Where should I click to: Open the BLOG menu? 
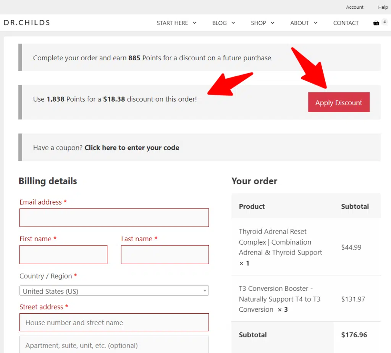[x=220, y=23]
